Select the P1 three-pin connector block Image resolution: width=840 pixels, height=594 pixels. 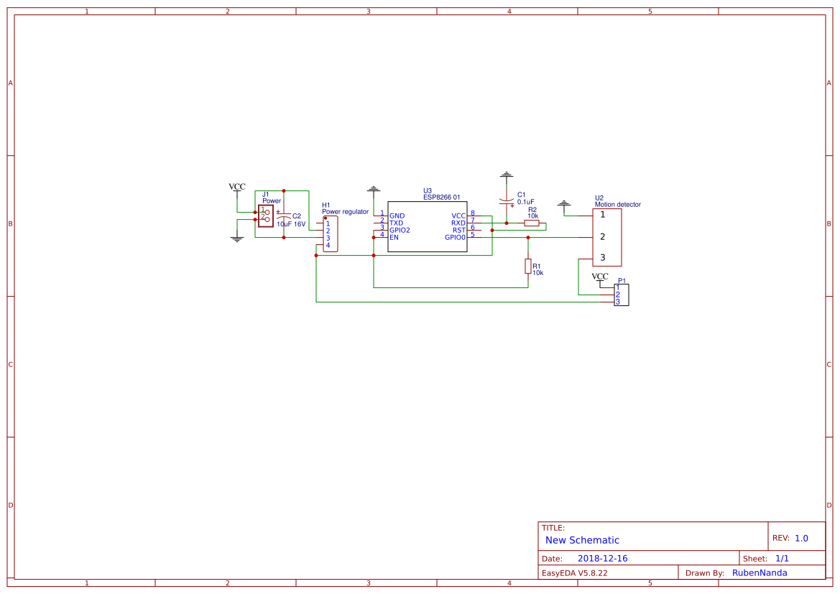[x=621, y=294]
